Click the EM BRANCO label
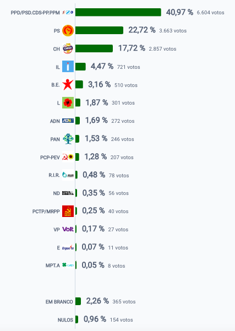The image size is (235, 331). (x=59, y=302)
